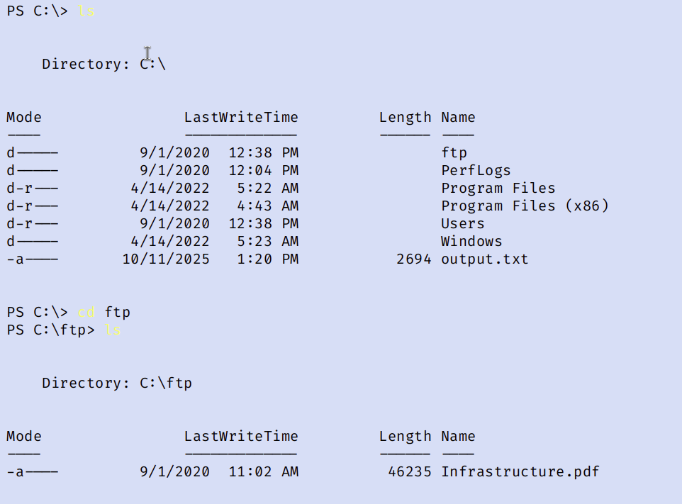Click the Windows directory name
Image resolution: width=682 pixels, height=504 pixels.
(x=471, y=242)
